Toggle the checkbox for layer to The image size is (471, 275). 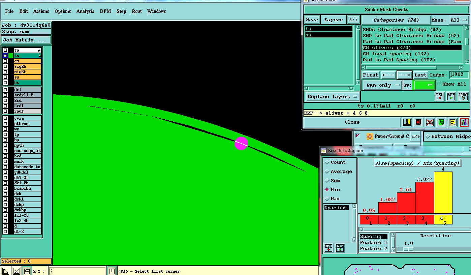[5, 50]
